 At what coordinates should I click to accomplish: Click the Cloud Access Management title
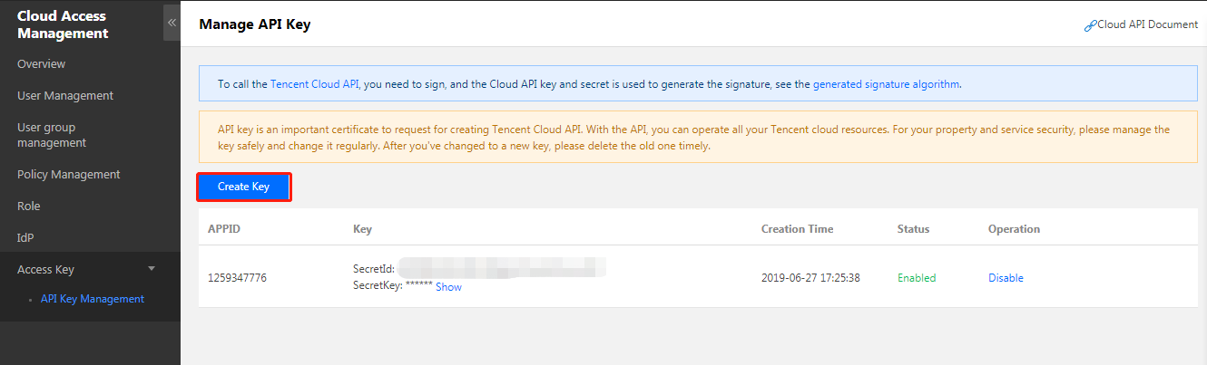[x=62, y=25]
